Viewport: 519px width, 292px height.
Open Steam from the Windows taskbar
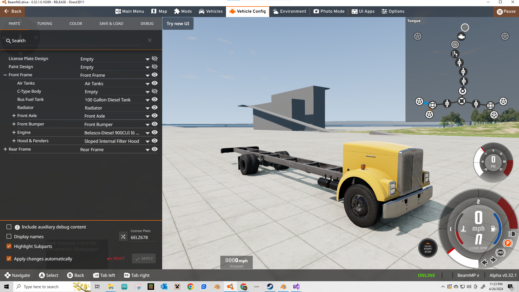point(270,287)
